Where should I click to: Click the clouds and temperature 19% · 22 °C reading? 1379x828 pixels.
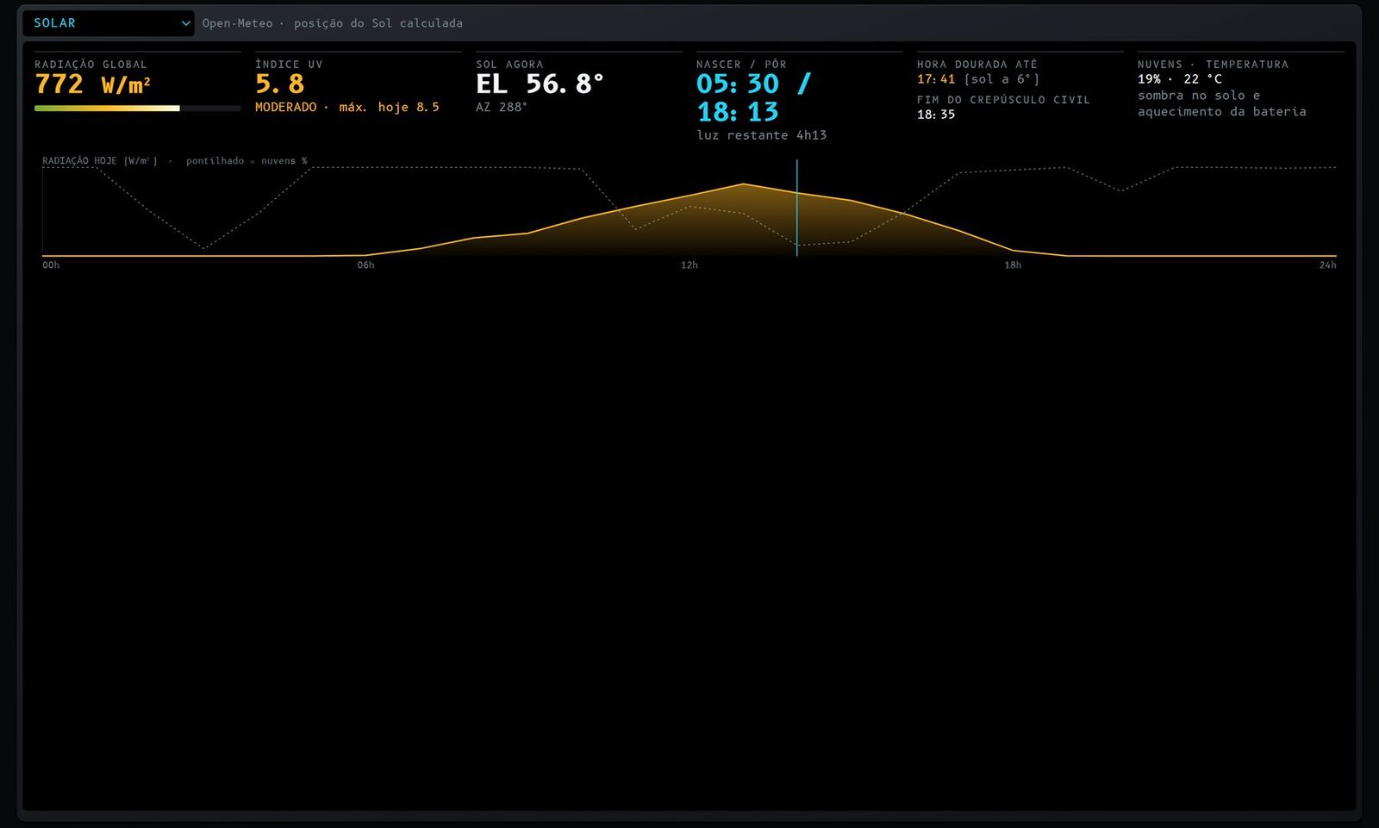[1180, 79]
